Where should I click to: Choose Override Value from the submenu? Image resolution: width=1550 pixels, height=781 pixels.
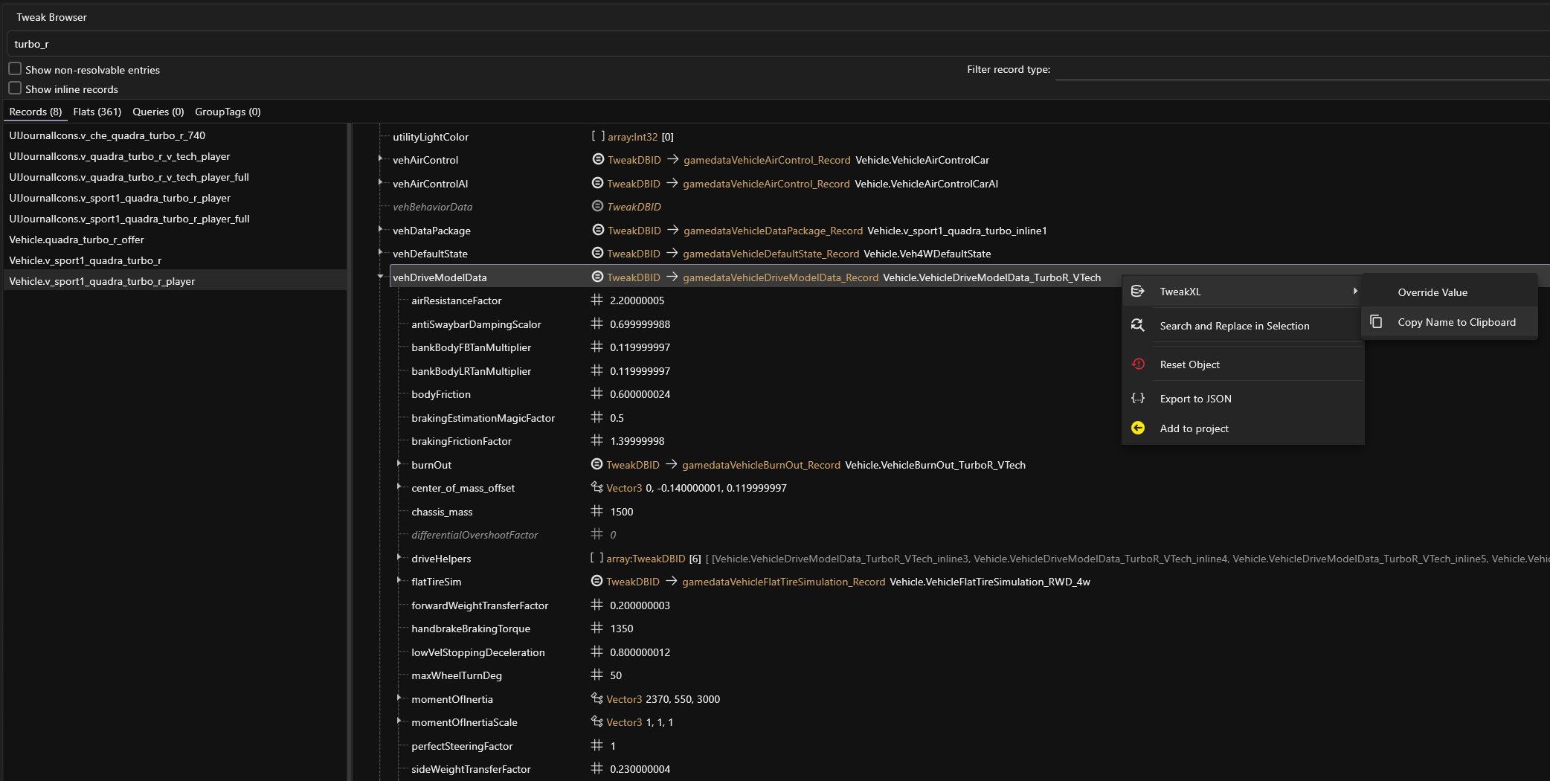(1432, 292)
